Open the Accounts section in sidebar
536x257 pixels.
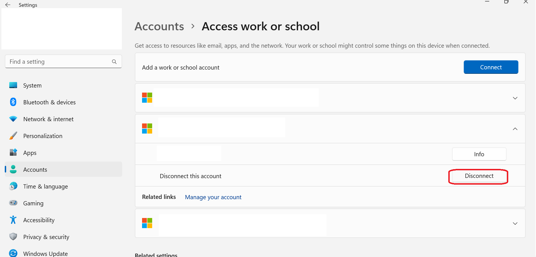click(x=35, y=169)
